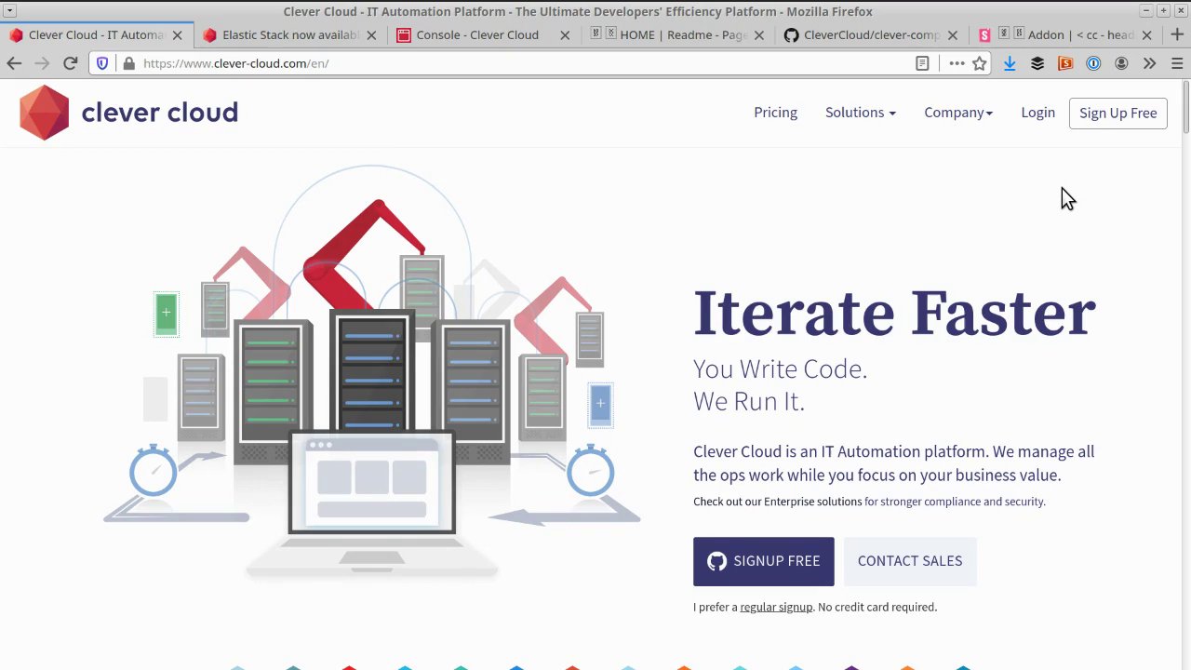Show more toolbar items overflow chevron
The image size is (1191, 670).
pos(1149,63)
